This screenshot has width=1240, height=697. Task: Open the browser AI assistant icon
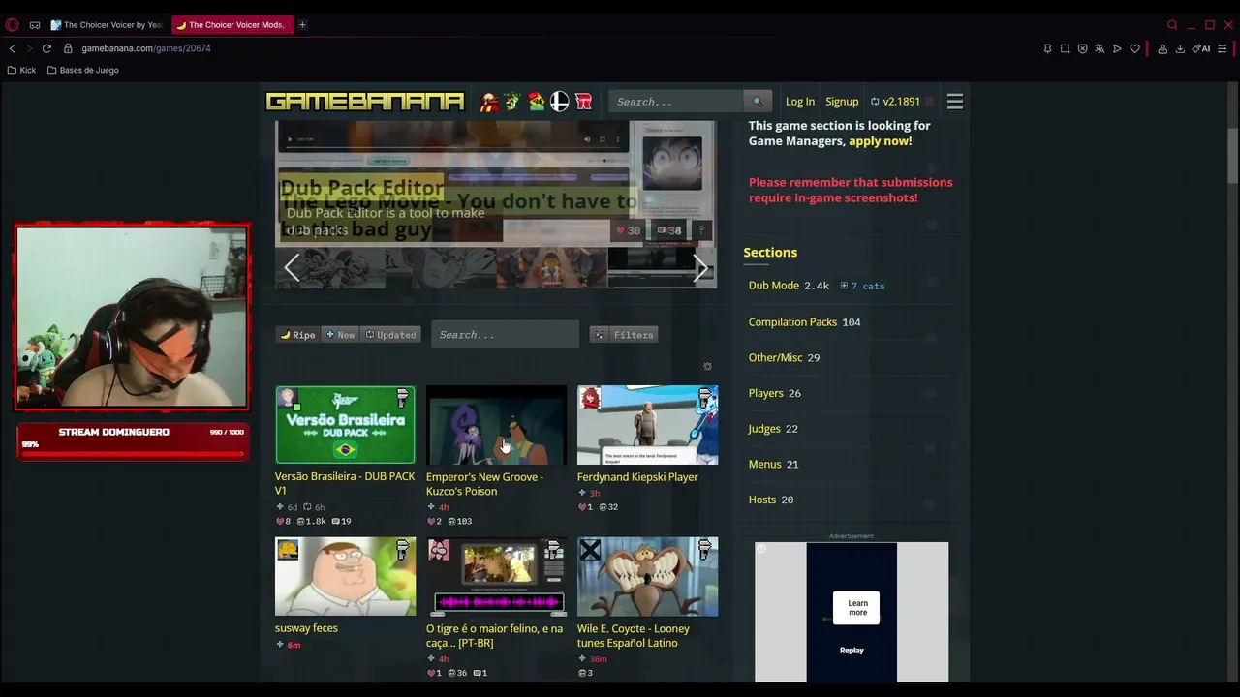1201,48
